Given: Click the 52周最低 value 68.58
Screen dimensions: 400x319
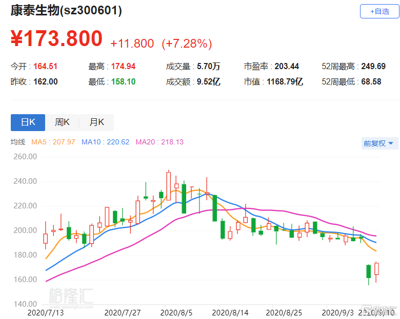Looking at the screenshot, I should 371,81.
